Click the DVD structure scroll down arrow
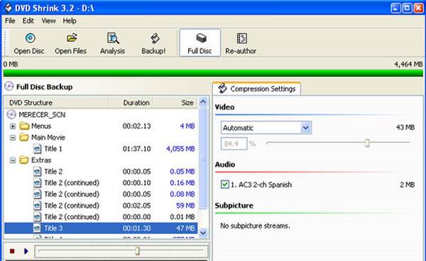This screenshot has width=426, height=261. coord(203,233)
